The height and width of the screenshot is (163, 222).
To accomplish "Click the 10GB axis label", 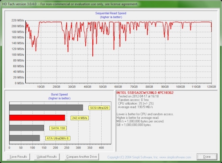I will pos(41,87).
